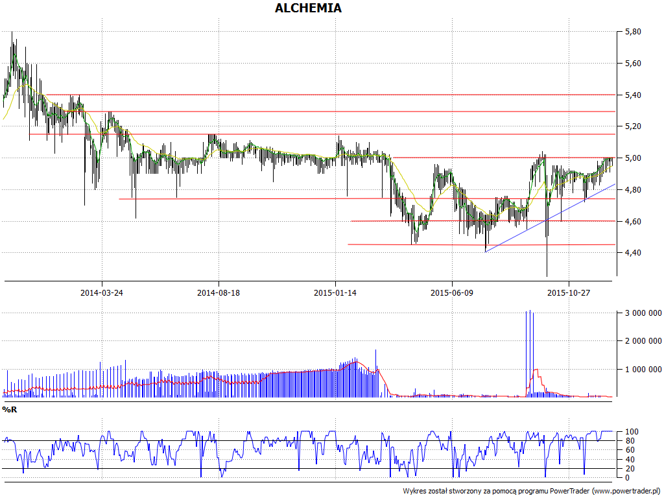This screenshot has width=664, height=498.
Task: Select the 5,80 price axis label
Action: click(x=633, y=32)
